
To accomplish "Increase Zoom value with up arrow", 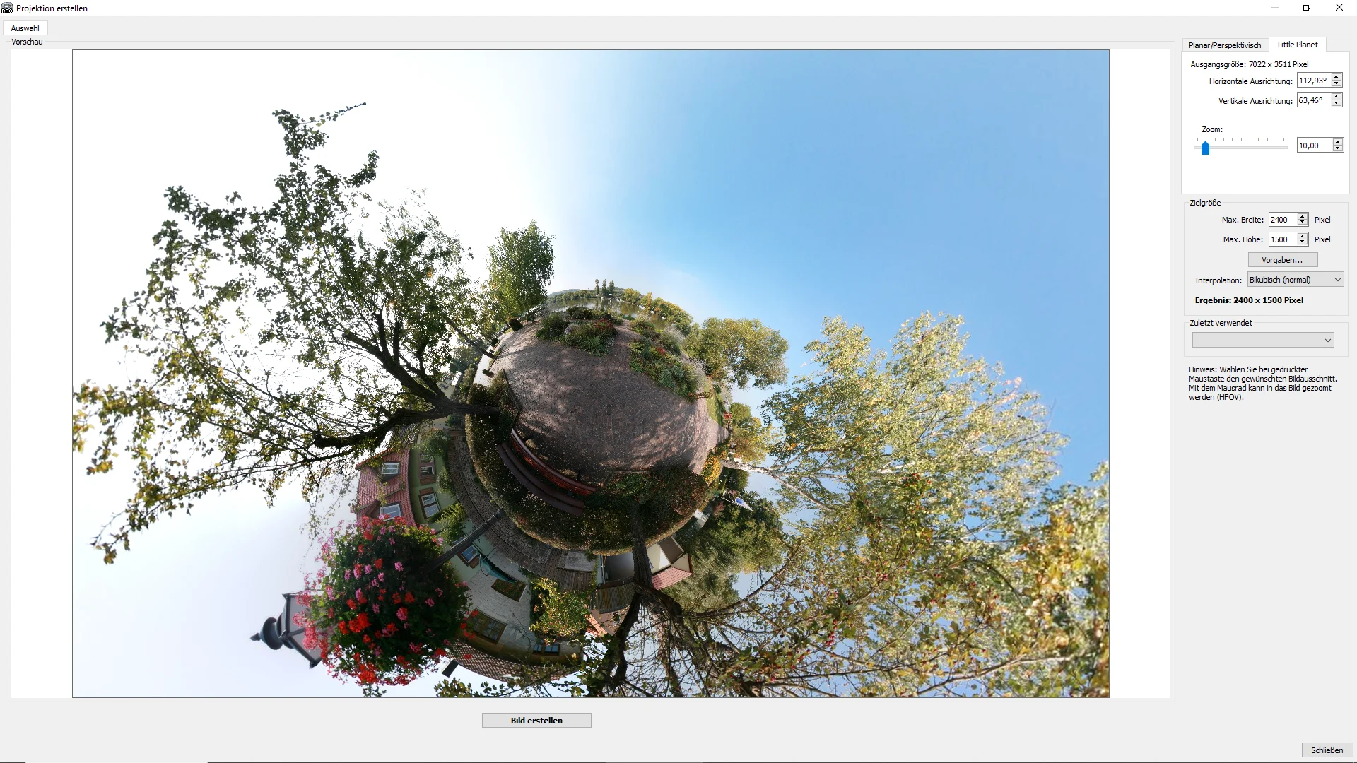I will pyautogui.click(x=1338, y=142).
